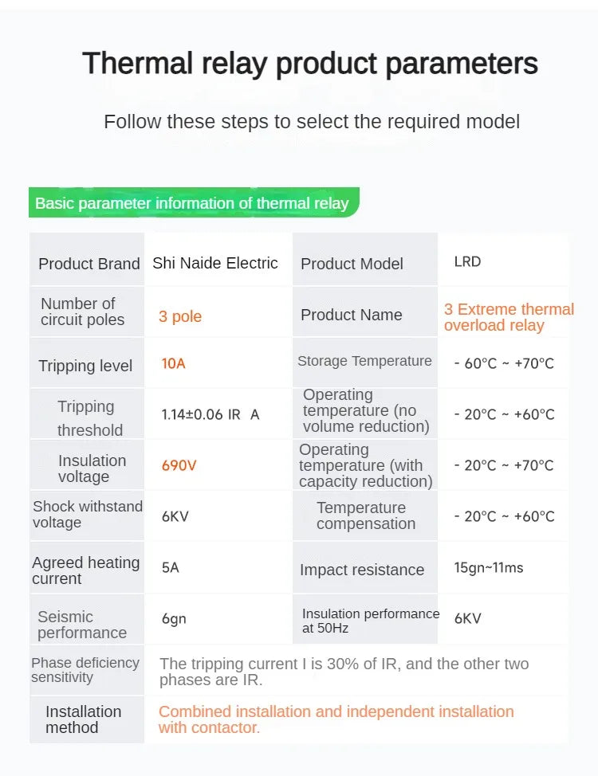Select the 1.14±0.06 IR A threshold value
This screenshot has height=776, width=598.
(210, 414)
